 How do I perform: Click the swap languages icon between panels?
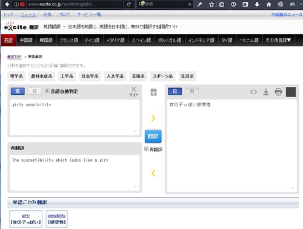point(153,92)
